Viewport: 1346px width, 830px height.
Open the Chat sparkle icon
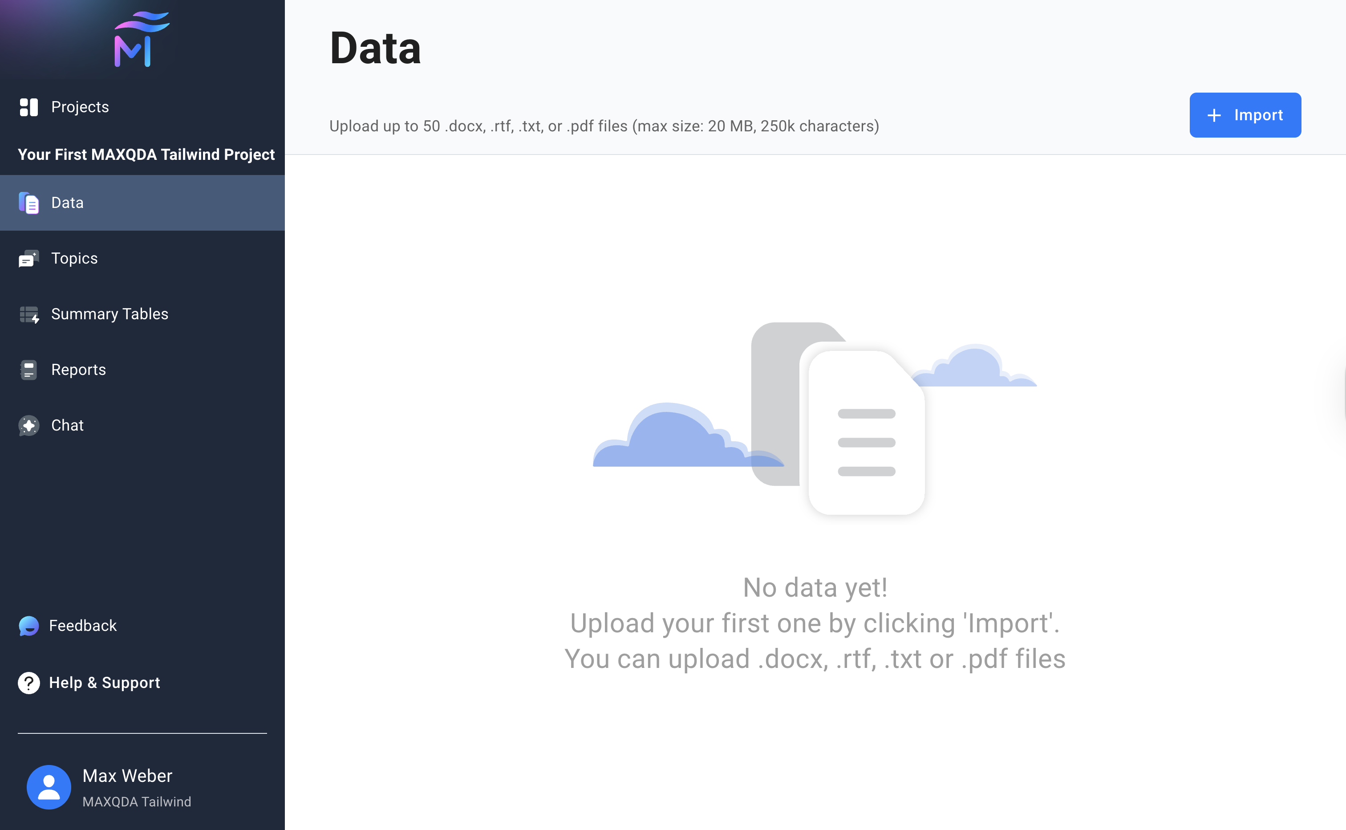coord(28,425)
